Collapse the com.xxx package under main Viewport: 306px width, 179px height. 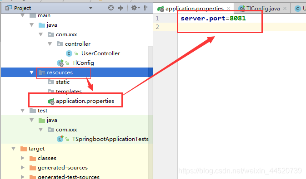point(40,34)
